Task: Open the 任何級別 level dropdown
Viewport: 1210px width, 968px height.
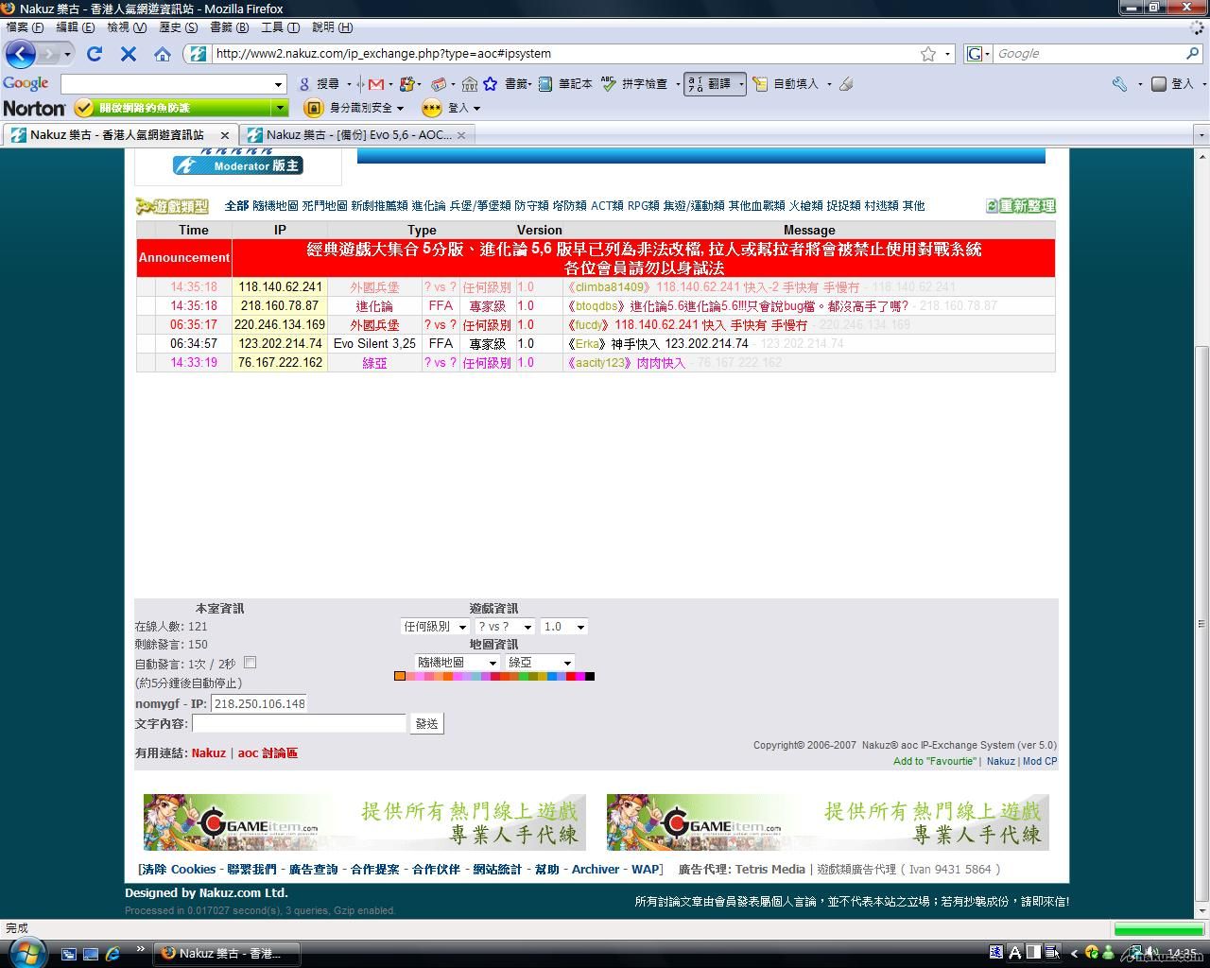Action: [x=435, y=627]
